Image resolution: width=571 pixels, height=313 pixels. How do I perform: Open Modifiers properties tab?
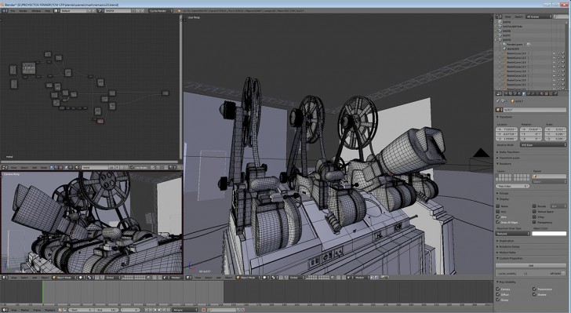pos(533,93)
